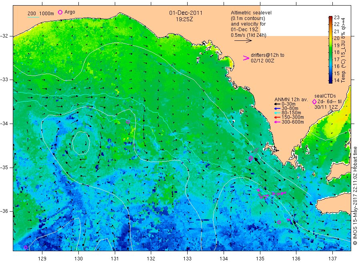360x264 pixels.
Task: Click the 129 longitude axis label
Action: (x=42, y=259)
